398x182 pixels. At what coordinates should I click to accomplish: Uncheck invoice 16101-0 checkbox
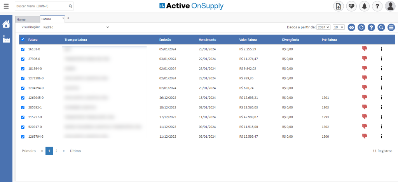click(x=23, y=49)
